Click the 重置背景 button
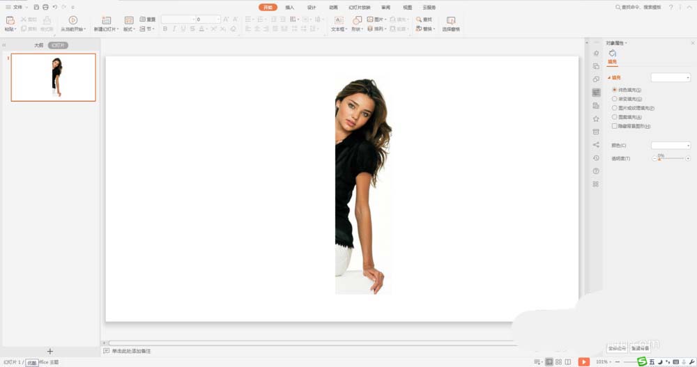 pos(640,348)
